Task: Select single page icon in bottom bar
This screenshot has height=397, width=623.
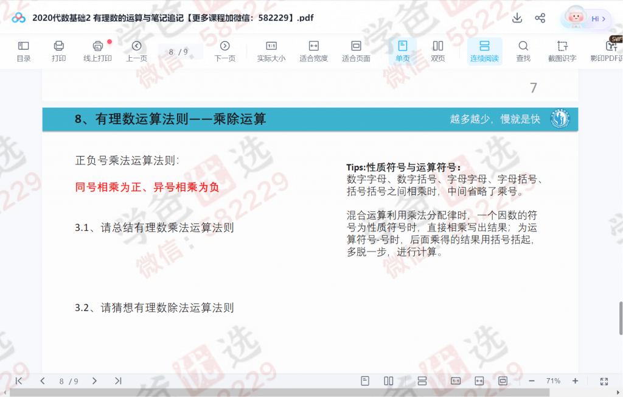Action: pos(365,381)
